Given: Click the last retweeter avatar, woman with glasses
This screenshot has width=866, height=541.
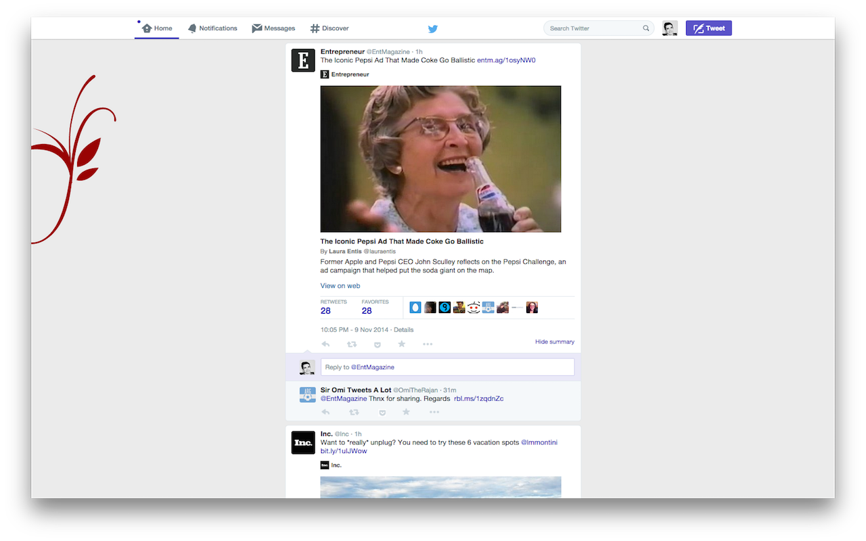Looking at the screenshot, I should [532, 308].
